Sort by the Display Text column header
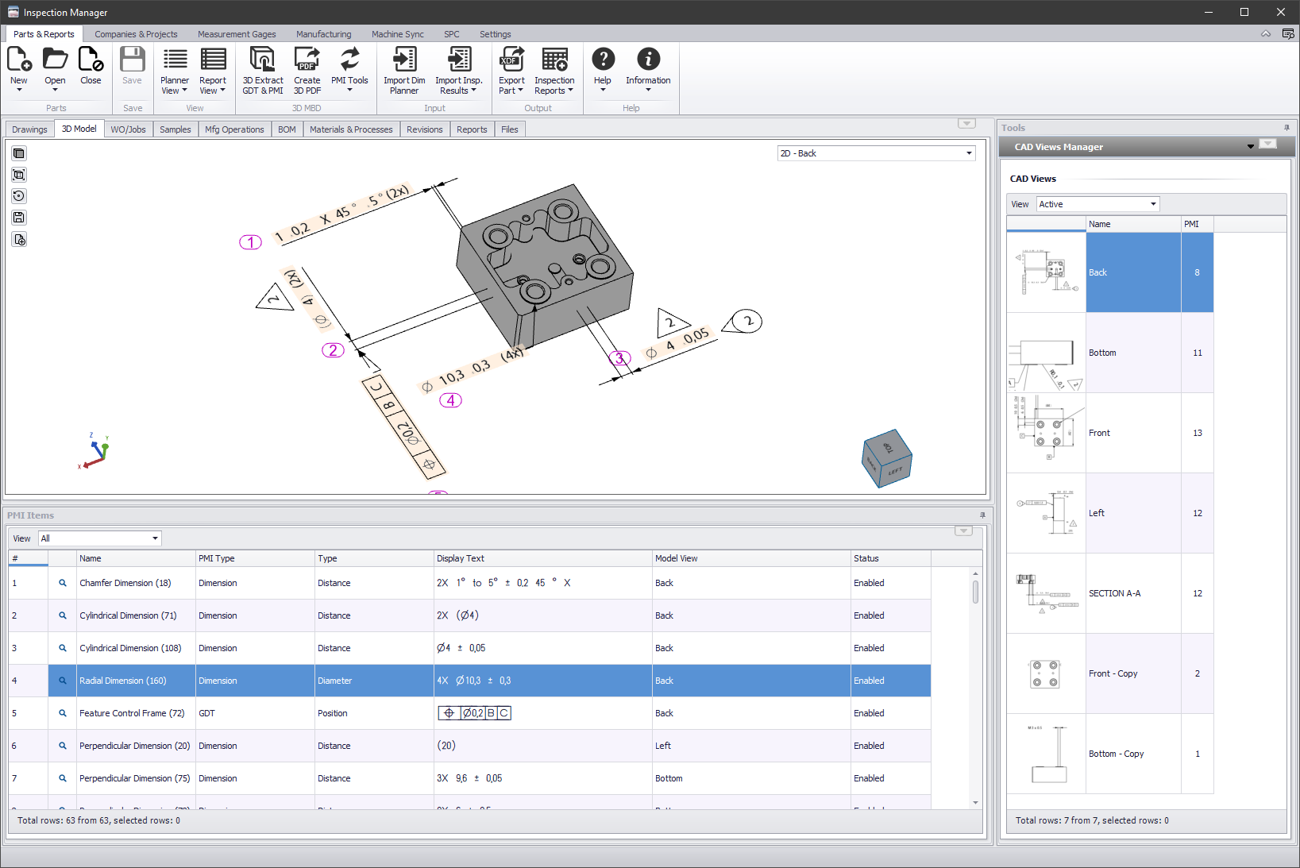Image resolution: width=1300 pixels, height=868 pixels. (x=542, y=558)
